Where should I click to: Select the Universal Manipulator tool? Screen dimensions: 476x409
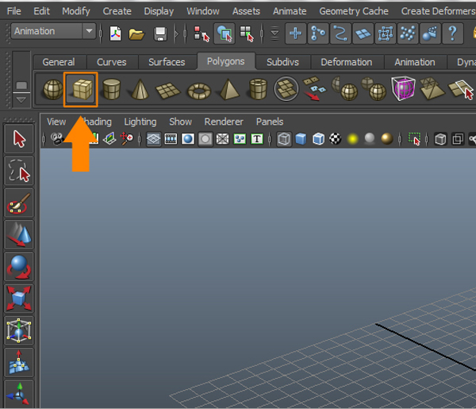(x=19, y=330)
